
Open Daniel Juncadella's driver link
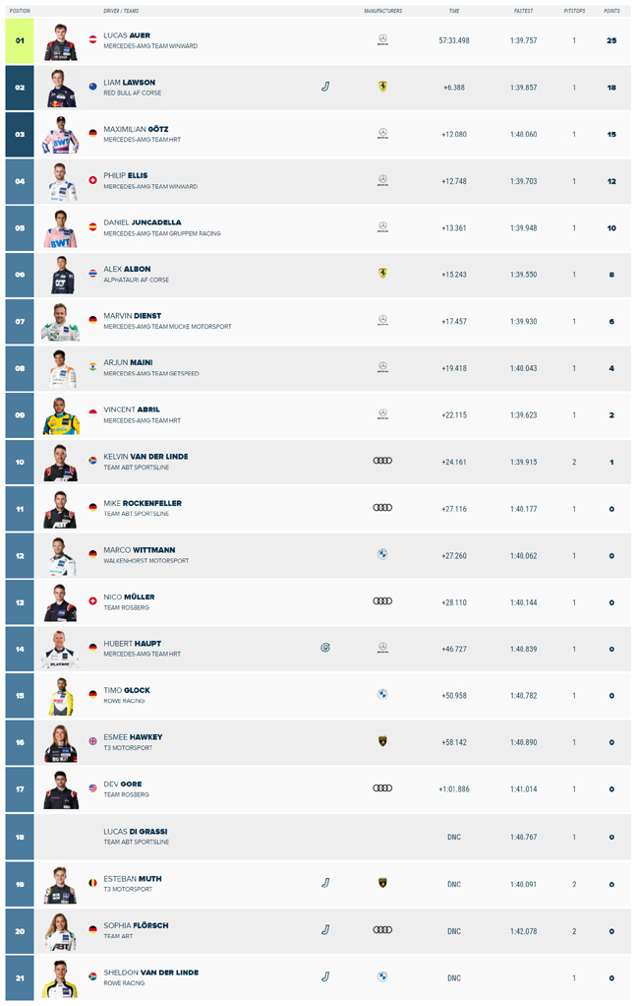pyautogui.click(x=143, y=222)
